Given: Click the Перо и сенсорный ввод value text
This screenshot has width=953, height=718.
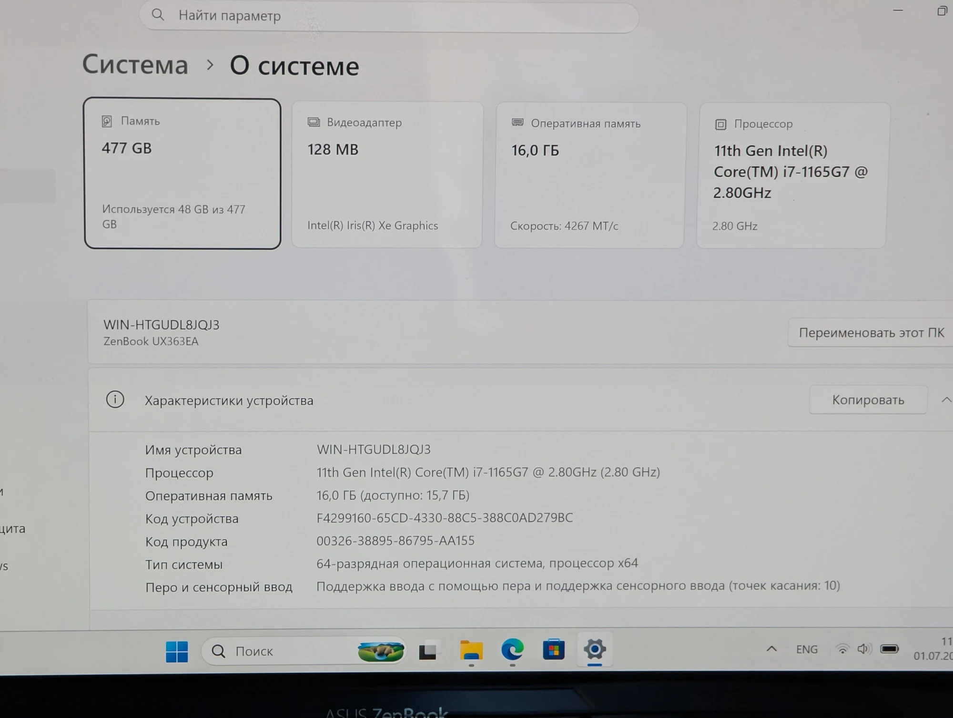Looking at the screenshot, I should coord(578,586).
